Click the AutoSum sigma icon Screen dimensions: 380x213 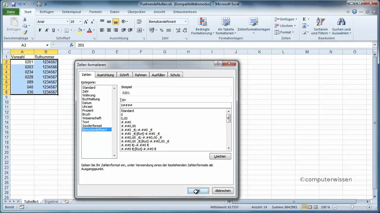[x=304, y=19]
